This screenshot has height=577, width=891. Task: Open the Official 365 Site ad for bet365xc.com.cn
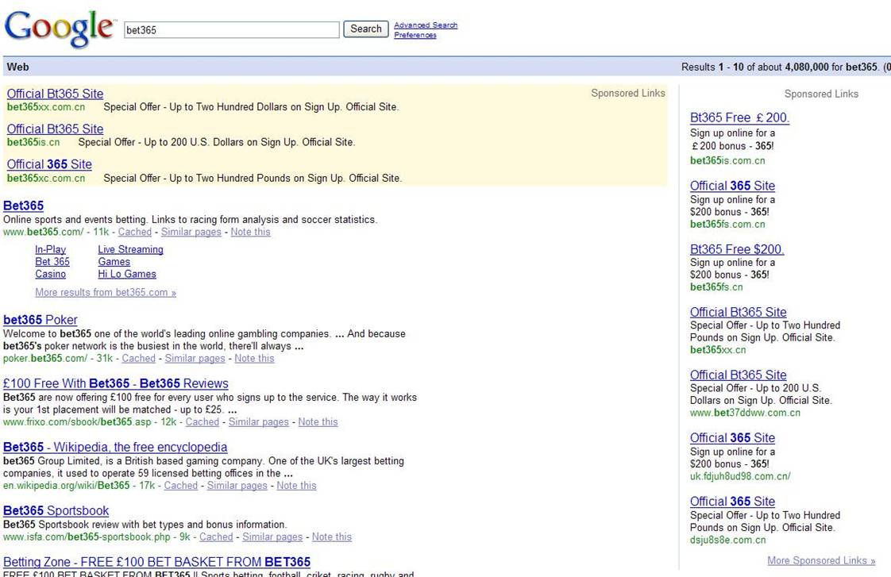49,164
